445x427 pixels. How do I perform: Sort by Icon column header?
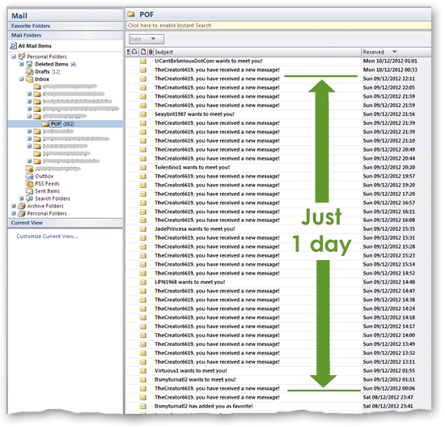[143, 52]
